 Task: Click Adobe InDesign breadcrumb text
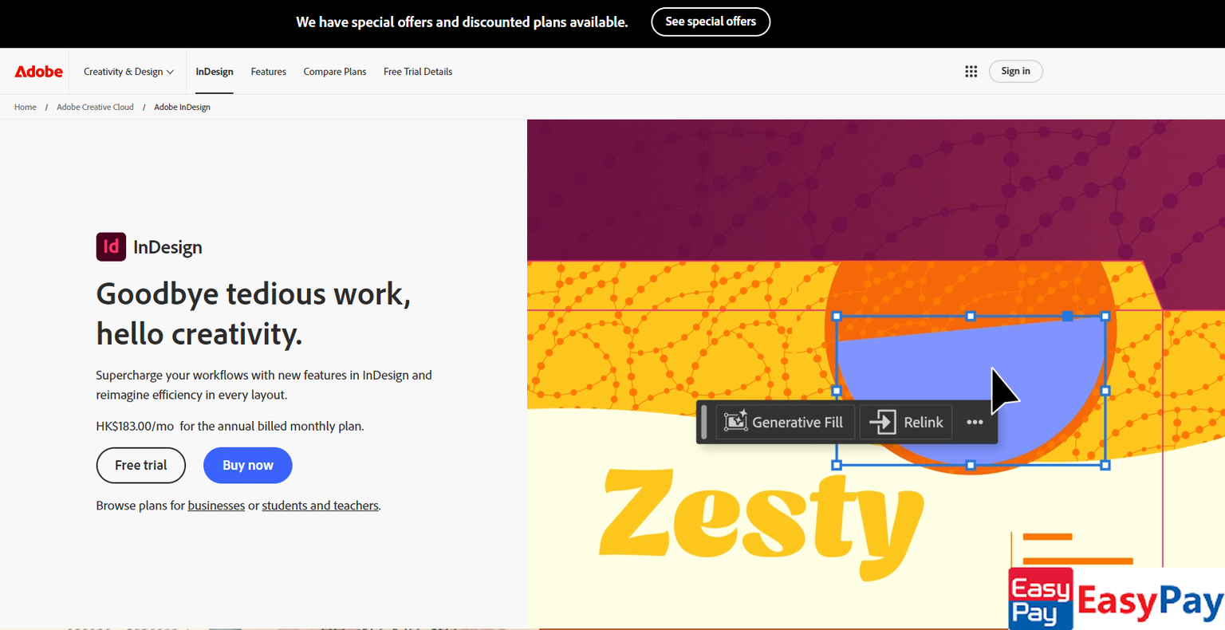pos(182,107)
